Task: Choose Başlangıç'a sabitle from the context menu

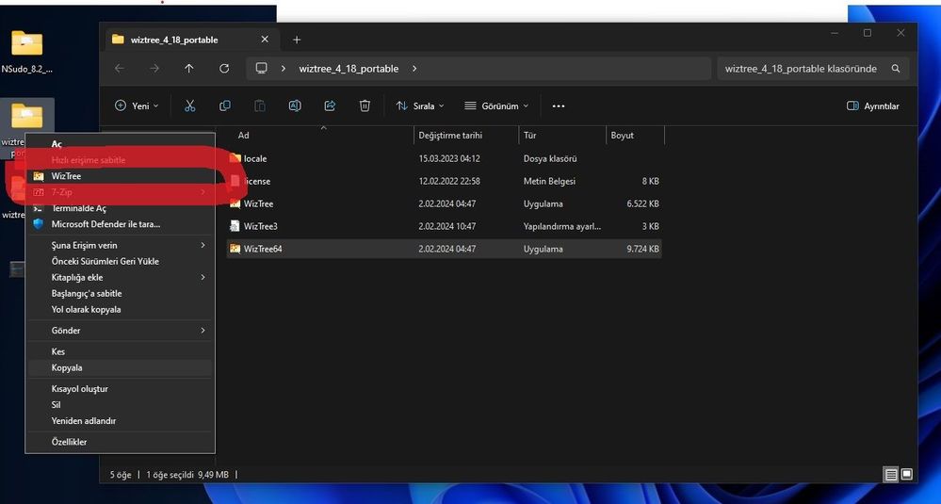Action: tap(120, 293)
